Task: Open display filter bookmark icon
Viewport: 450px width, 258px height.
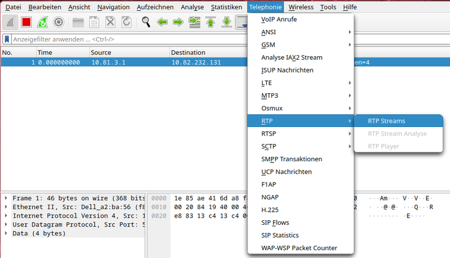Action: pos(7,39)
